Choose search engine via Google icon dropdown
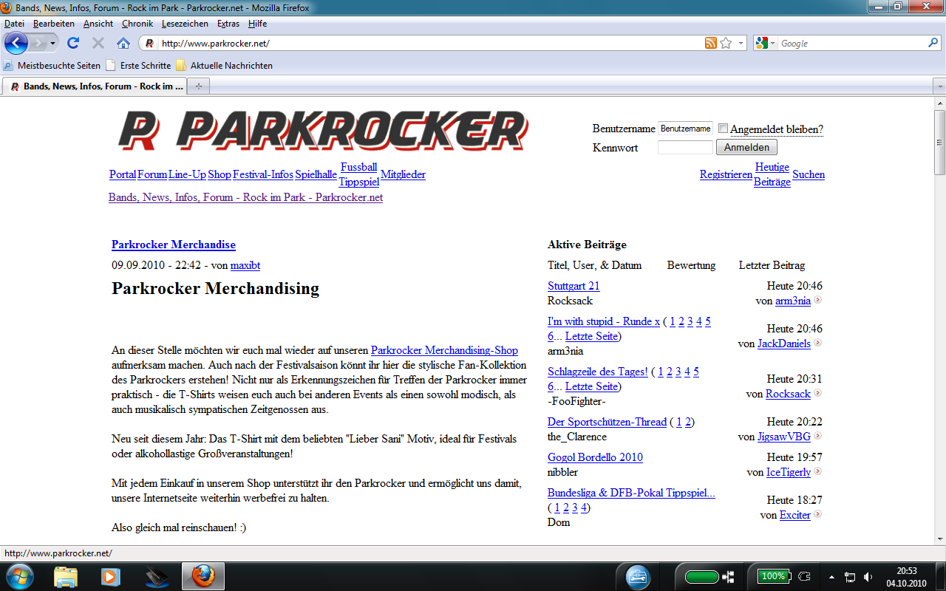This screenshot has height=591, width=946. (x=766, y=44)
